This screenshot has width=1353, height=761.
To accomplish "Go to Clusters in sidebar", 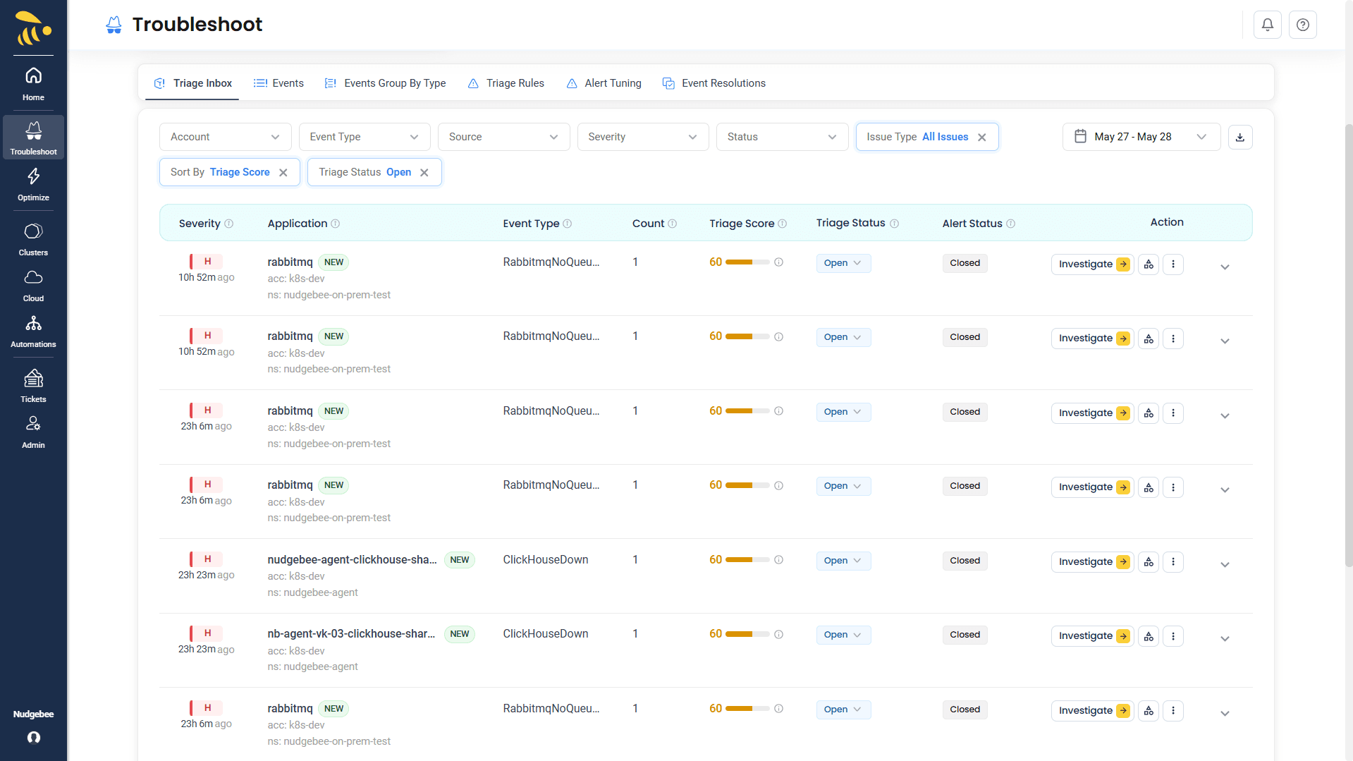I will point(33,239).
